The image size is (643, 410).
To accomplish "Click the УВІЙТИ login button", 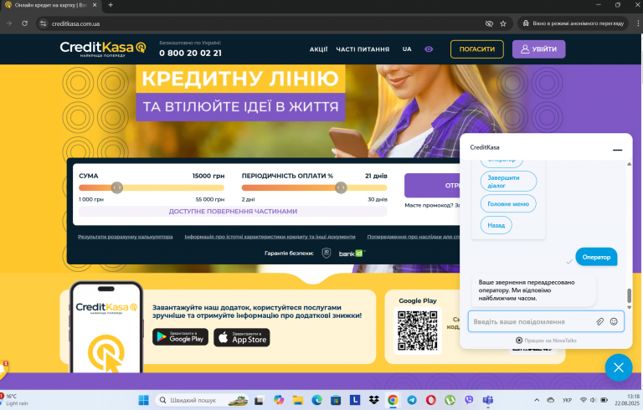I will click(x=538, y=49).
